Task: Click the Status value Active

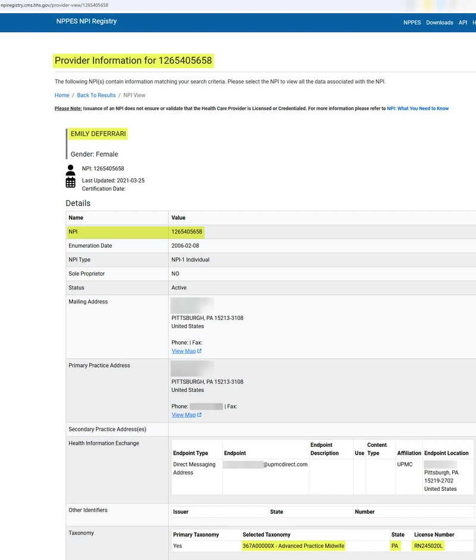Action: 178,288
